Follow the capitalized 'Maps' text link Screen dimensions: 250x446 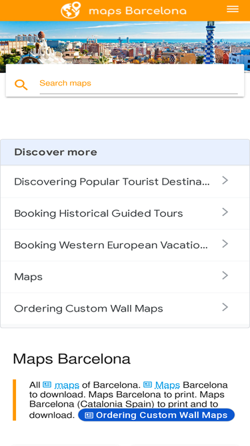pos(167,385)
